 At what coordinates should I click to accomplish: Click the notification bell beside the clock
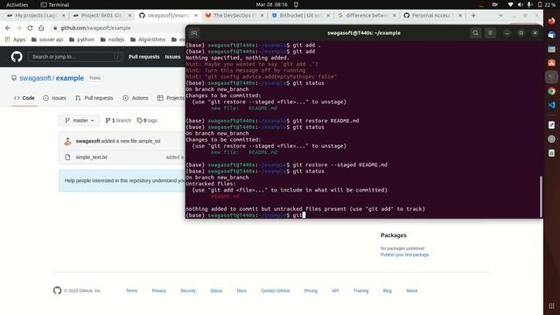click(296, 4)
